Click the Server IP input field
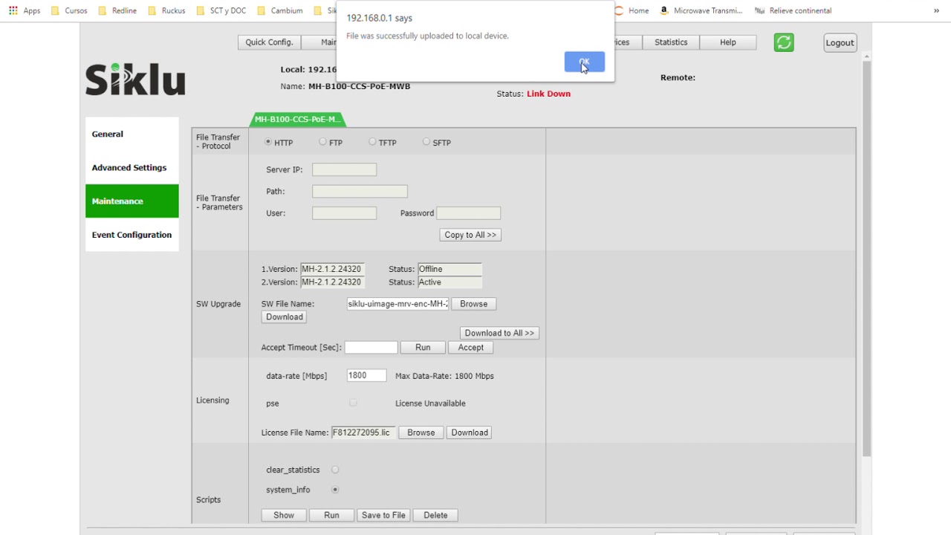The height and width of the screenshot is (535, 951). (345, 169)
